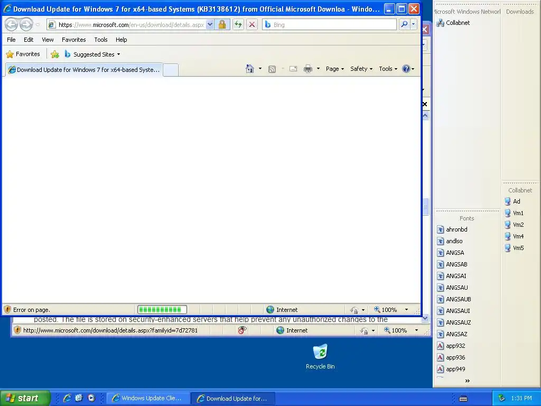Viewport: 541px width, 406px height.
Task: Expand the Print dropdown arrow
Action: [318, 69]
